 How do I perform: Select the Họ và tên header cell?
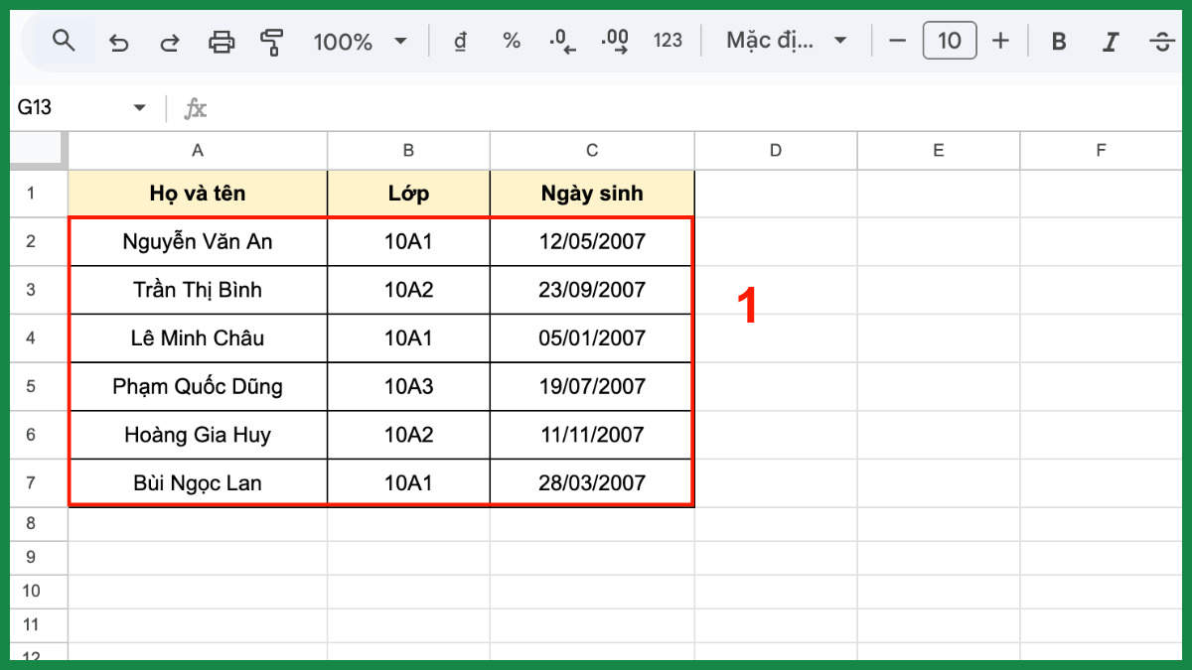[198, 194]
